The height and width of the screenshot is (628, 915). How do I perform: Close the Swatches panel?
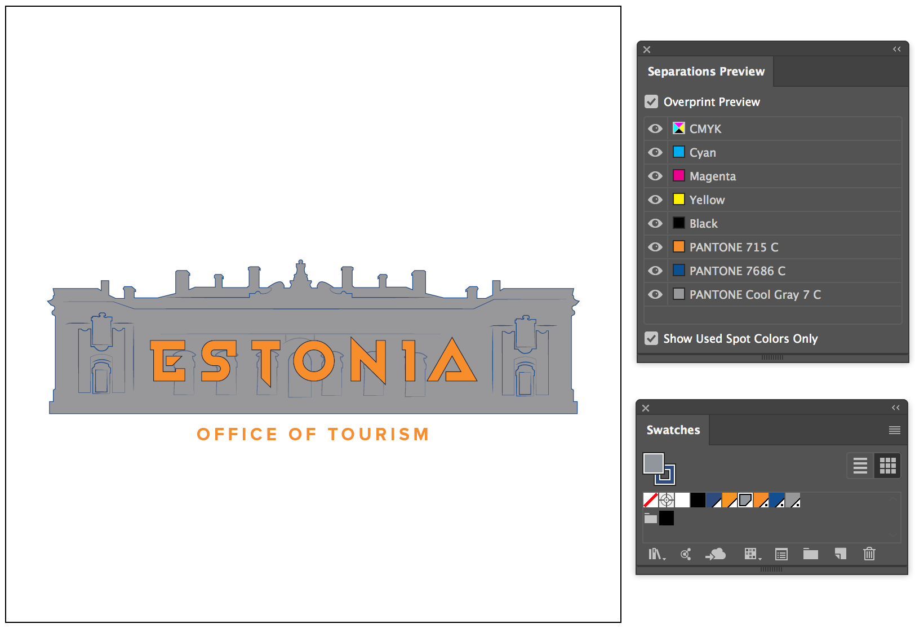pyautogui.click(x=646, y=408)
